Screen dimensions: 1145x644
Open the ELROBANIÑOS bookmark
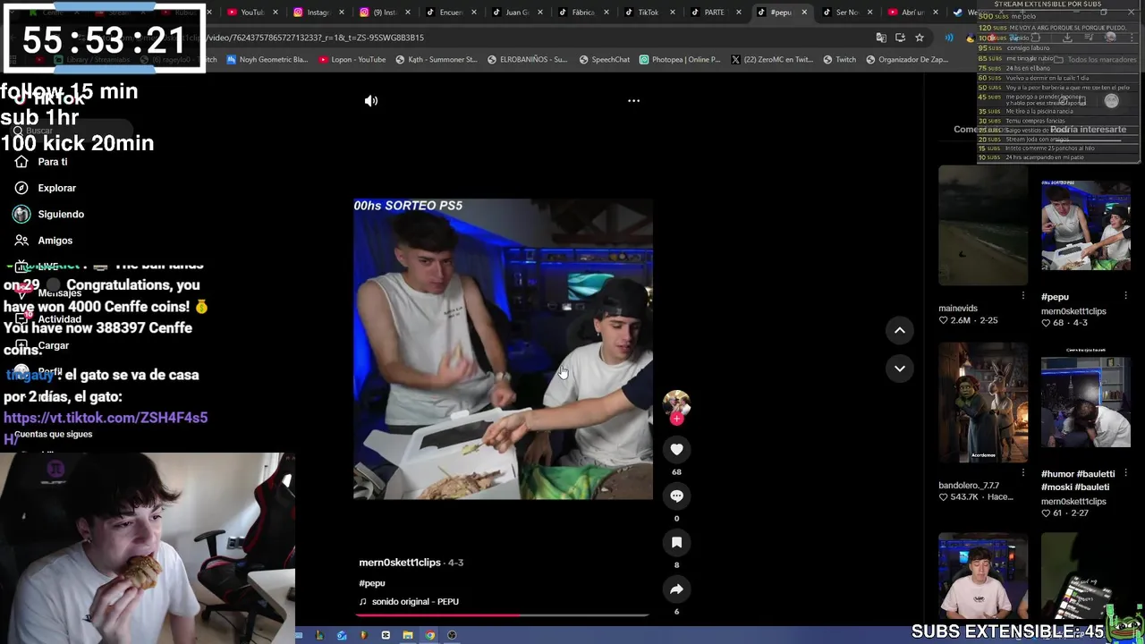tap(527, 60)
